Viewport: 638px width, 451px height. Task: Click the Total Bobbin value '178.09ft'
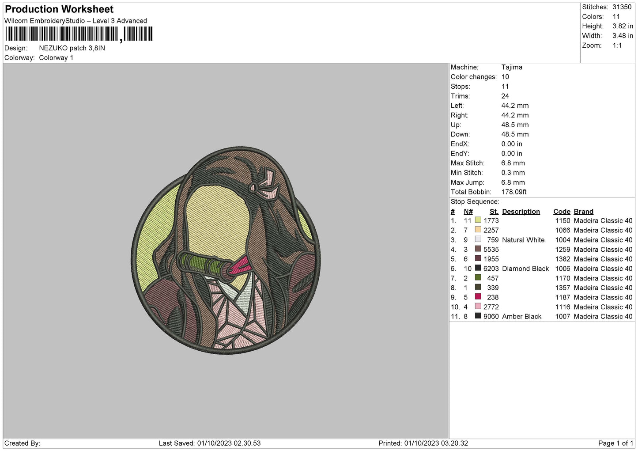[x=514, y=192]
